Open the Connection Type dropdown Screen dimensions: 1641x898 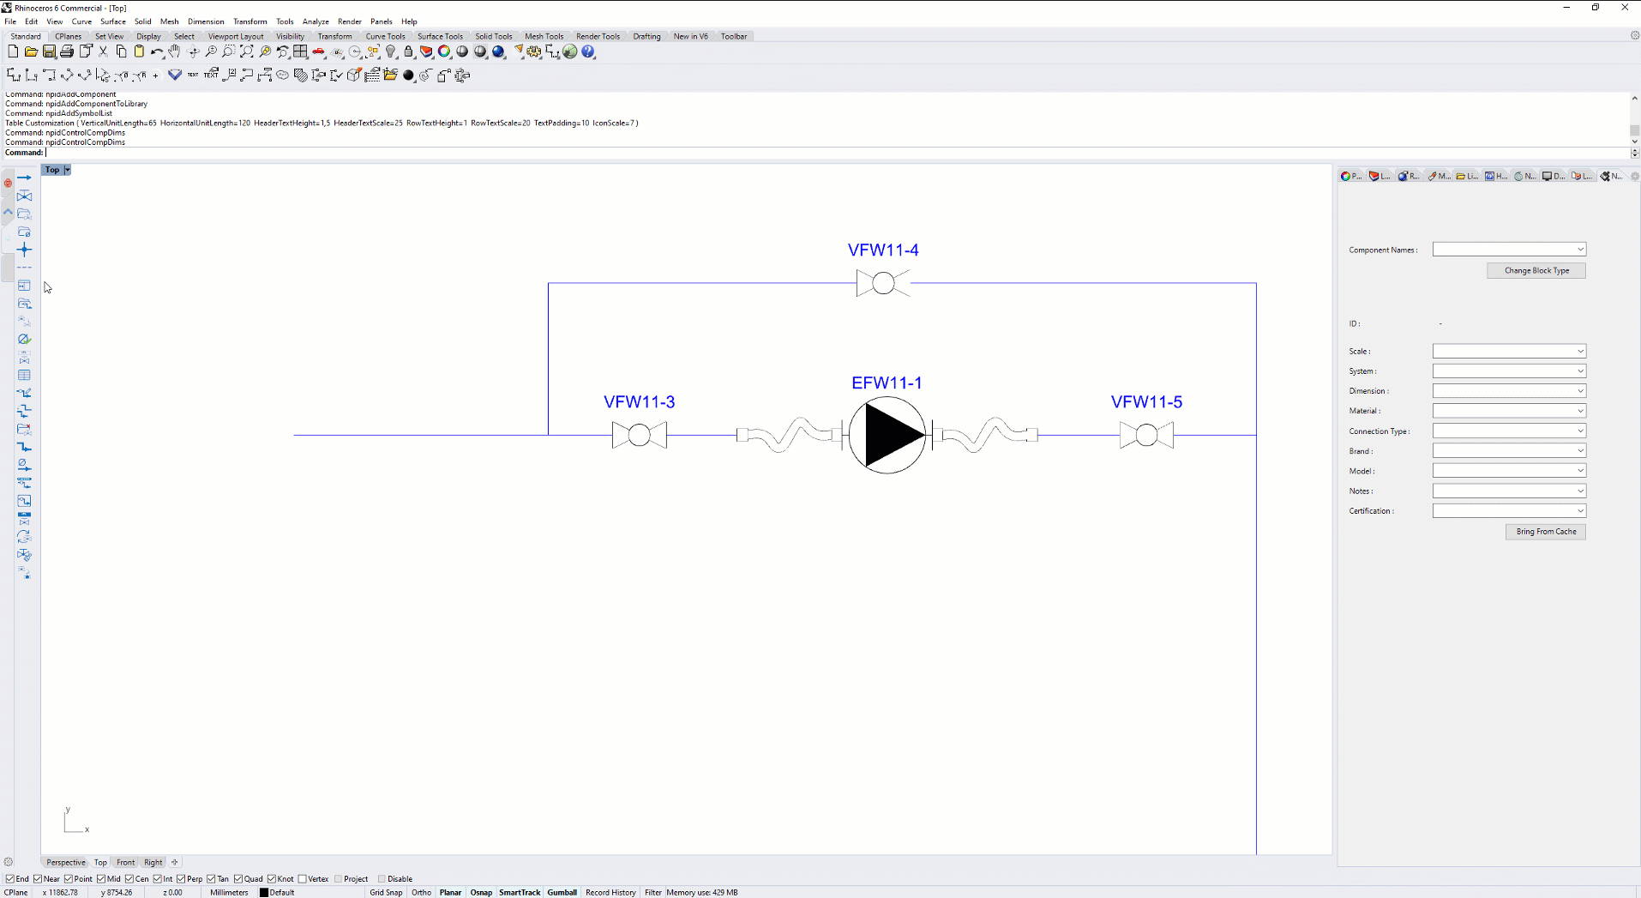tap(1509, 431)
